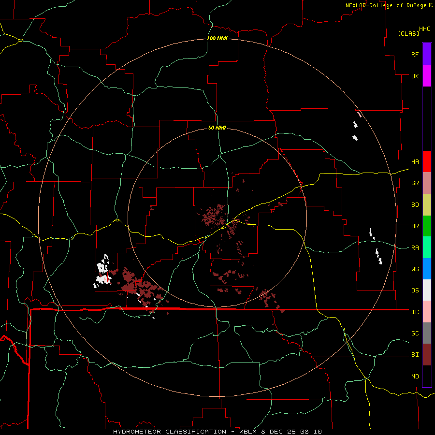Click the RA legend label

click(415, 248)
